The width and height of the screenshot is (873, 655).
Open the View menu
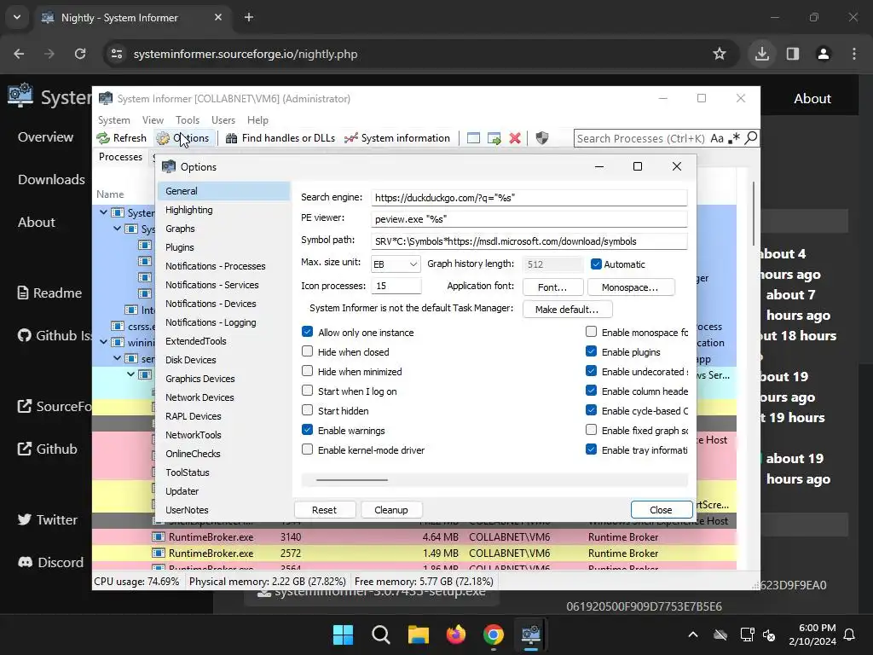tap(153, 119)
